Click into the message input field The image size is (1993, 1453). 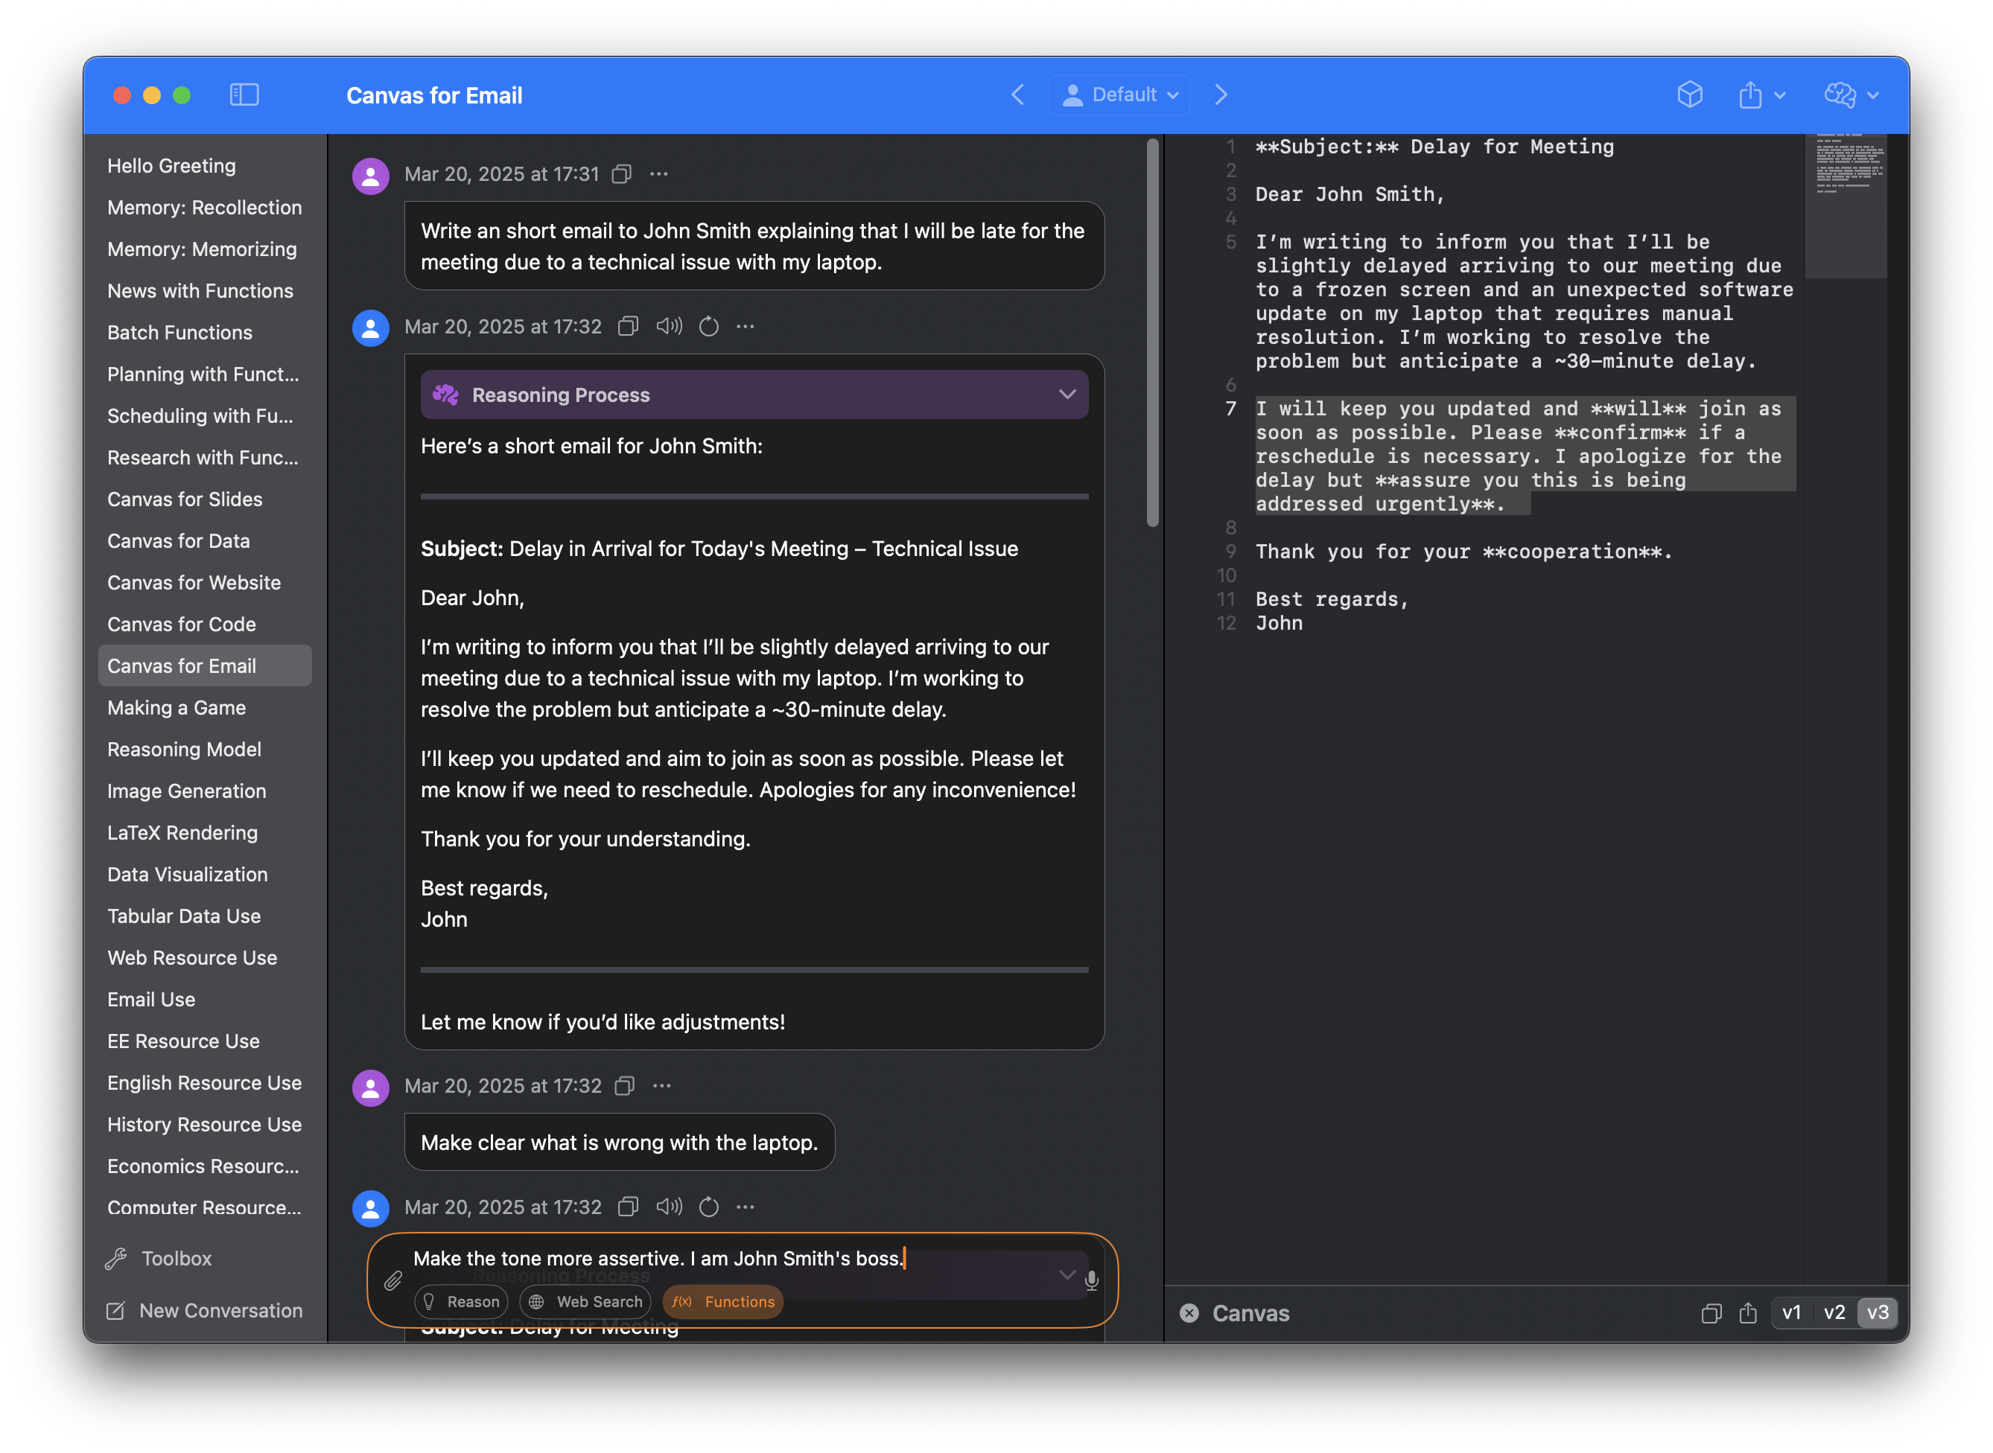click(743, 1259)
